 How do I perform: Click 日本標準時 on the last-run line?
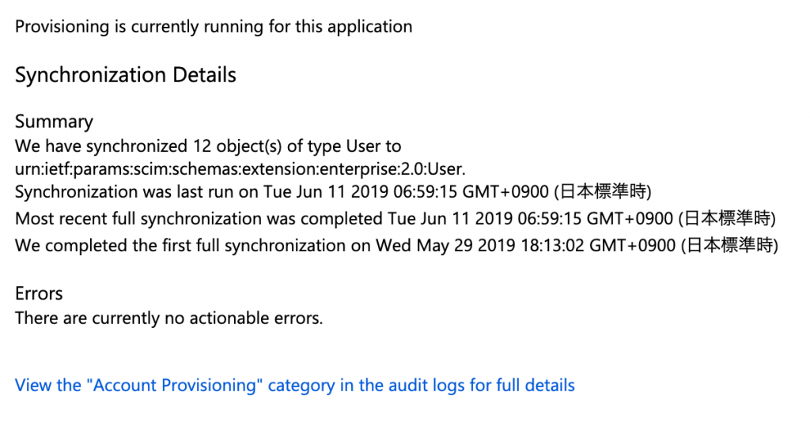pyautogui.click(x=603, y=192)
